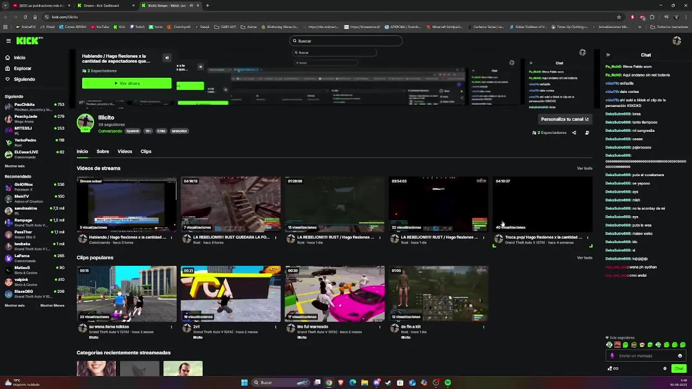
Task: Click the user icon right of share
Action: 587,132
